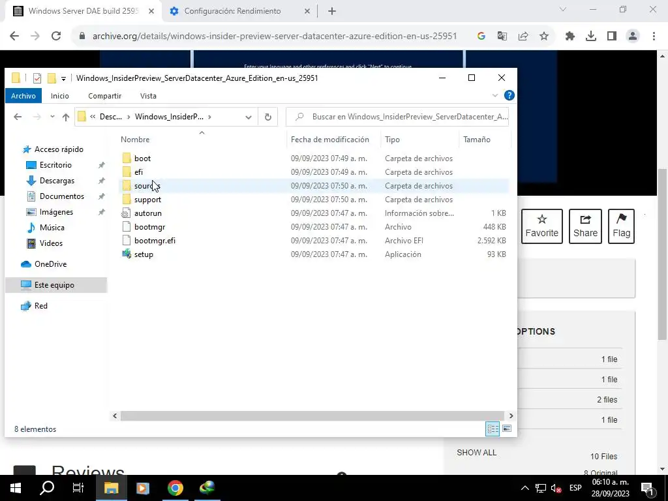The image size is (668, 501).
Task: Select the bootmgr.efi file
Action: [x=154, y=240]
